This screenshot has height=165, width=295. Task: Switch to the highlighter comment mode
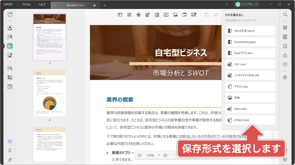click(x=10, y=28)
